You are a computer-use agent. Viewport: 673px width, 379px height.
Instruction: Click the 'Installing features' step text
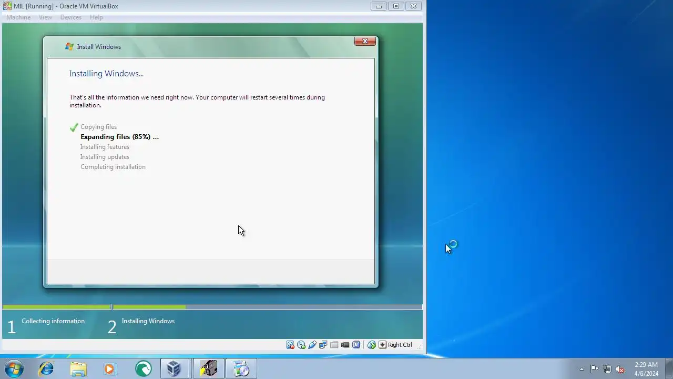[x=105, y=147]
